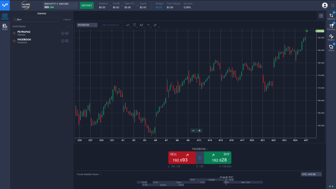Image resolution: width=336 pixels, height=189 pixels.
Task: Click the current price label on axis
Action: tap(320, 31)
